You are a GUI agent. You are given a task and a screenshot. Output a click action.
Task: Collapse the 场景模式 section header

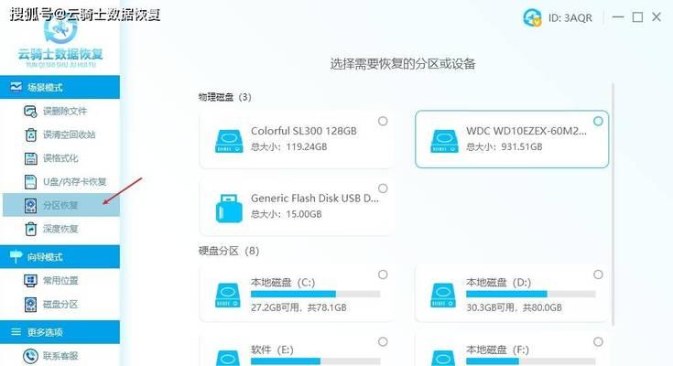pyautogui.click(x=60, y=87)
